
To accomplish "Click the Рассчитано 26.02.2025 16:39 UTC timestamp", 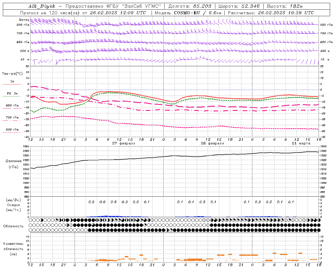I will click(271, 13).
